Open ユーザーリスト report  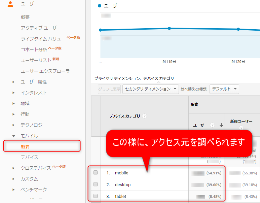(36, 60)
